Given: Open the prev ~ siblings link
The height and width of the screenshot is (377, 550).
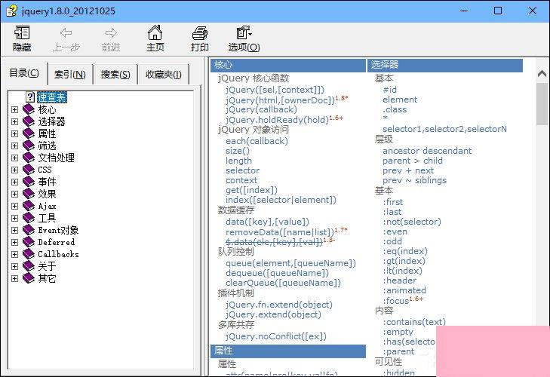Looking at the screenshot, I should pos(415,180).
